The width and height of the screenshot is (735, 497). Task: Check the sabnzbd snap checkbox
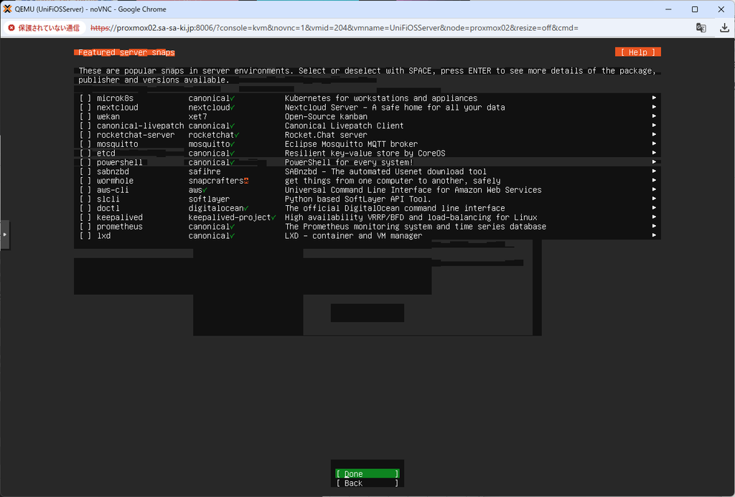(x=85, y=171)
